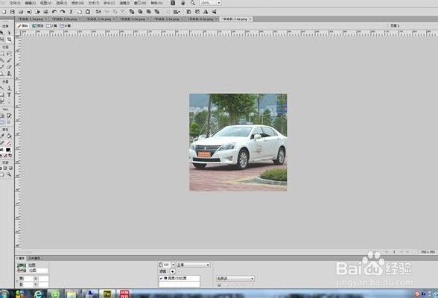Toggle the 亮度/对比度 filter checkmark
Screen dimensions: 438x298
click(161, 278)
